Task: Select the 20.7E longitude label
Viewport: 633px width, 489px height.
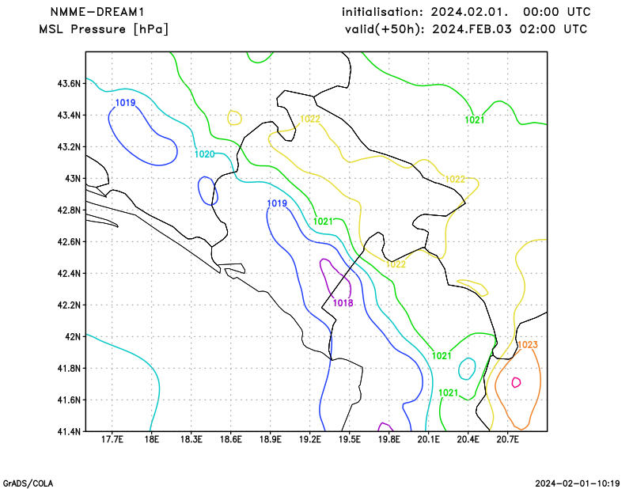Action: point(507,439)
